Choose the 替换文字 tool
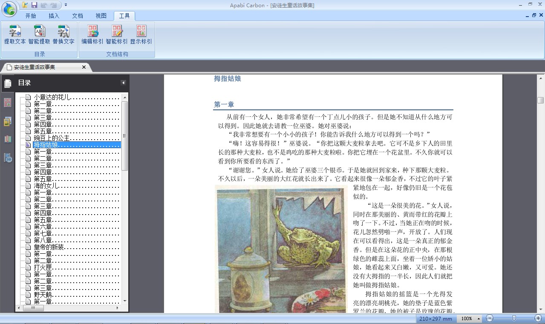Screen dimensions: 545x324 click(63, 35)
